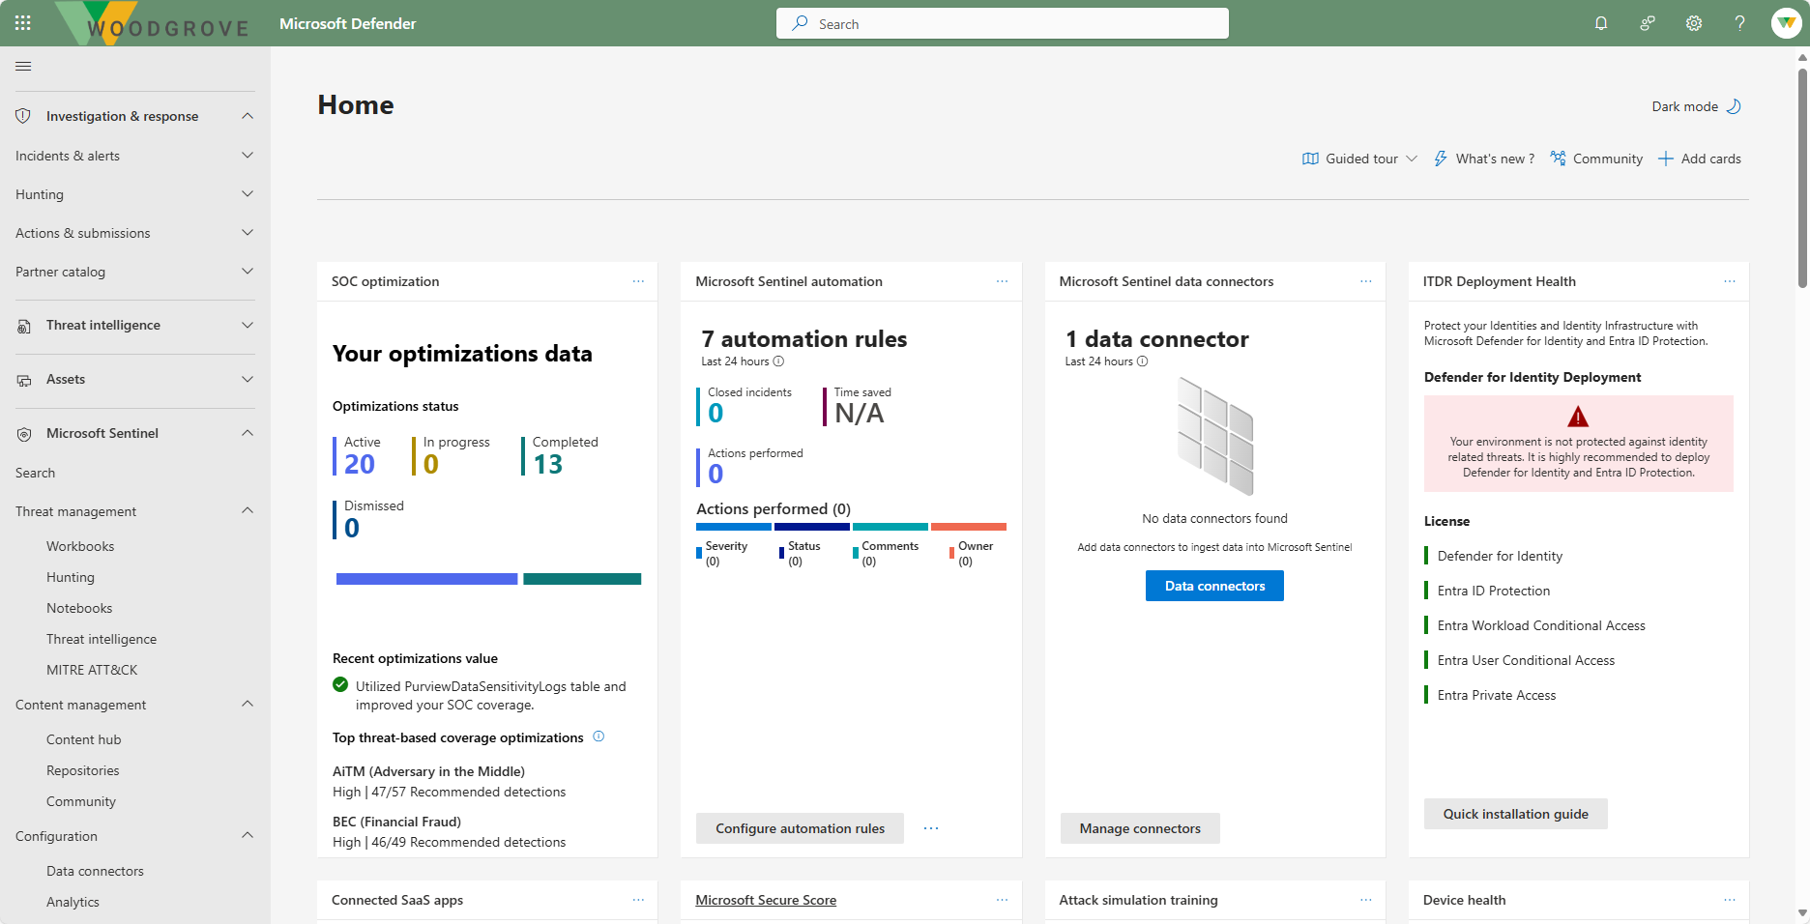The image size is (1810, 924).
Task: Open Workbooks in the sidebar
Action: pyautogui.click(x=80, y=546)
